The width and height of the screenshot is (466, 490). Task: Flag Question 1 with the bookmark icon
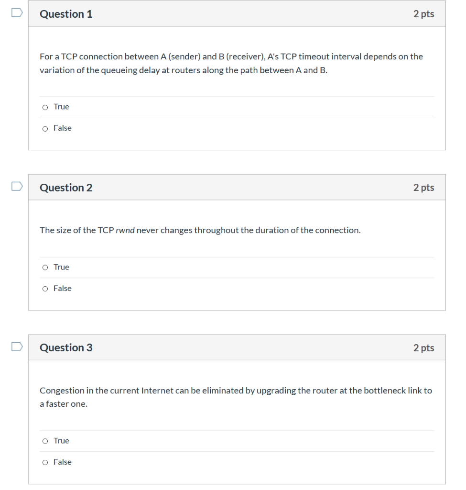[16, 13]
